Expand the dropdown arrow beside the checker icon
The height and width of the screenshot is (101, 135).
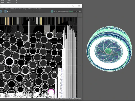pyautogui.click(x=56, y=12)
